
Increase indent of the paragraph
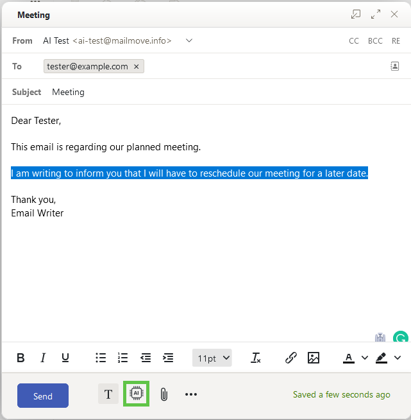coord(168,358)
